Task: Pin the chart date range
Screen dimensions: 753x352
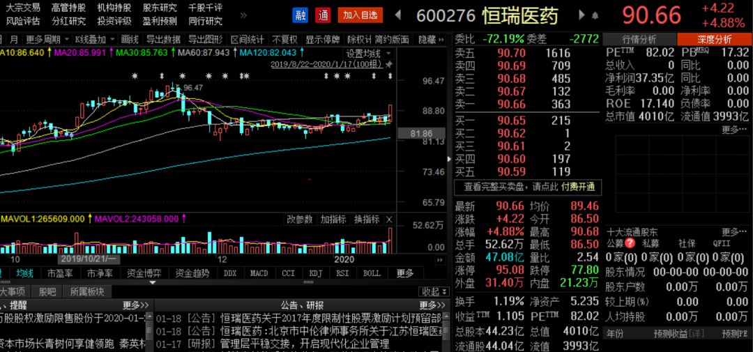Action: pyautogui.click(x=389, y=64)
